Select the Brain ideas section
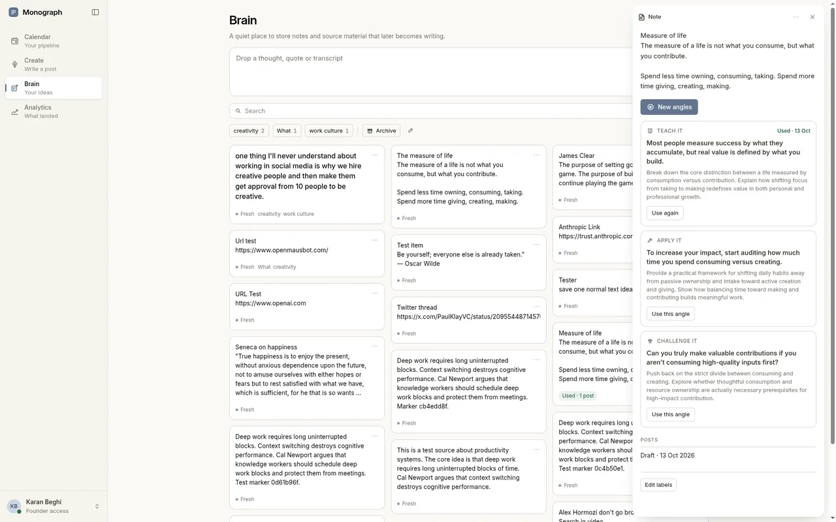 [x=54, y=88]
